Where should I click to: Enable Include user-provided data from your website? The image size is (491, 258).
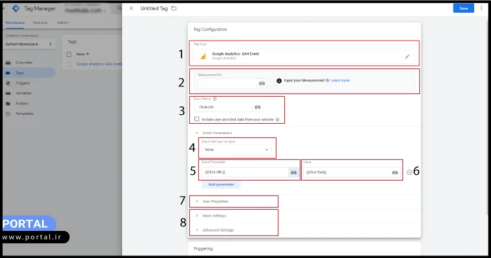coord(197,119)
